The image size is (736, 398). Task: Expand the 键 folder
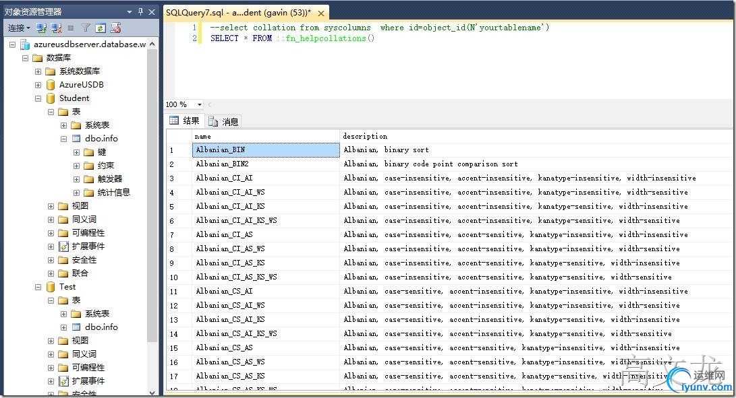coord(76,152)
